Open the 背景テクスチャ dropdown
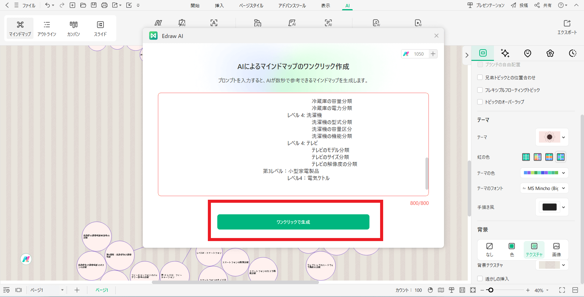The width and height of the screenshot is (584, 297). coord(552,265)
